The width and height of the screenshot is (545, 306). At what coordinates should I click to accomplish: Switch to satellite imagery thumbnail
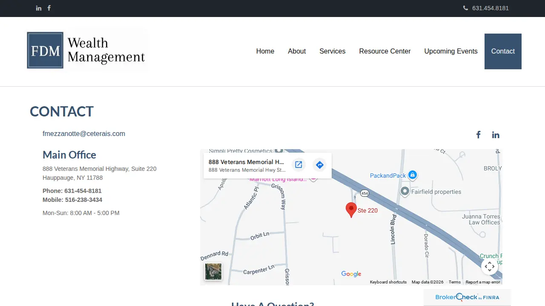213,272
